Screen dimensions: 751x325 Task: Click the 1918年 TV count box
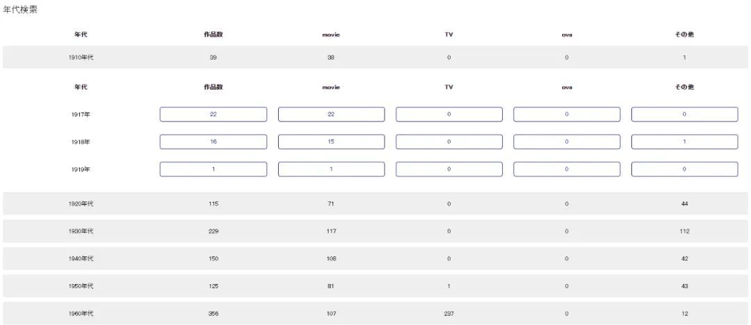click(x=449, y=142)
